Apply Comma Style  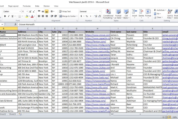pyautogui.click(x=90, y=16)
